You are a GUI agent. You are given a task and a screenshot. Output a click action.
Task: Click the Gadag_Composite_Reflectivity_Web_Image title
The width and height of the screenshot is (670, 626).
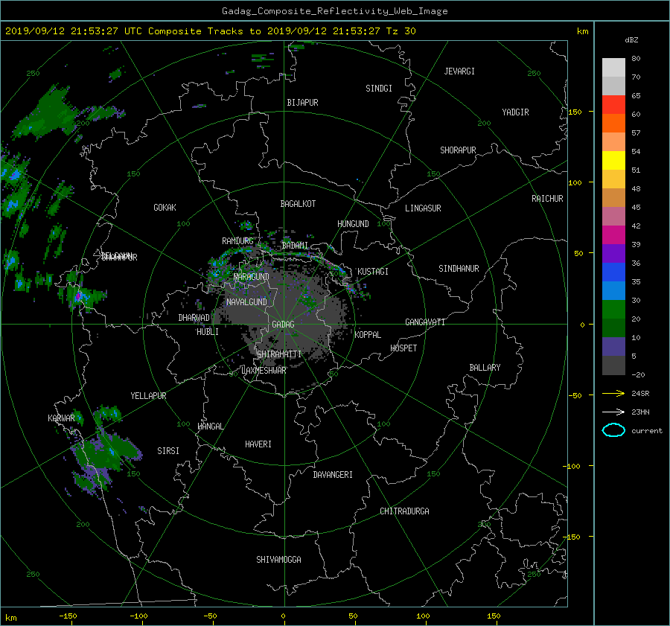[334, 11]
